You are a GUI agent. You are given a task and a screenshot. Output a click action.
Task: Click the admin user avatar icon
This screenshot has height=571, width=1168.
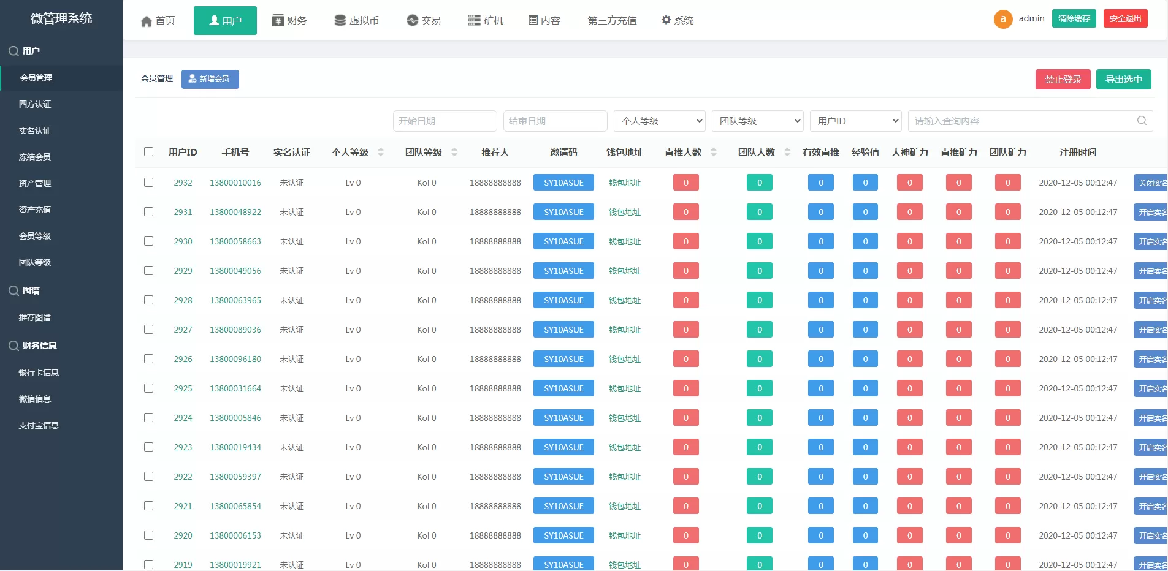(x=1002, y=19)
